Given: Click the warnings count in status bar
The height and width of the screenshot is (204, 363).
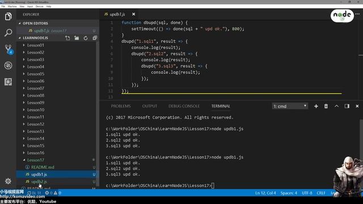Looking at the screenshot, I should pos(57,193).
